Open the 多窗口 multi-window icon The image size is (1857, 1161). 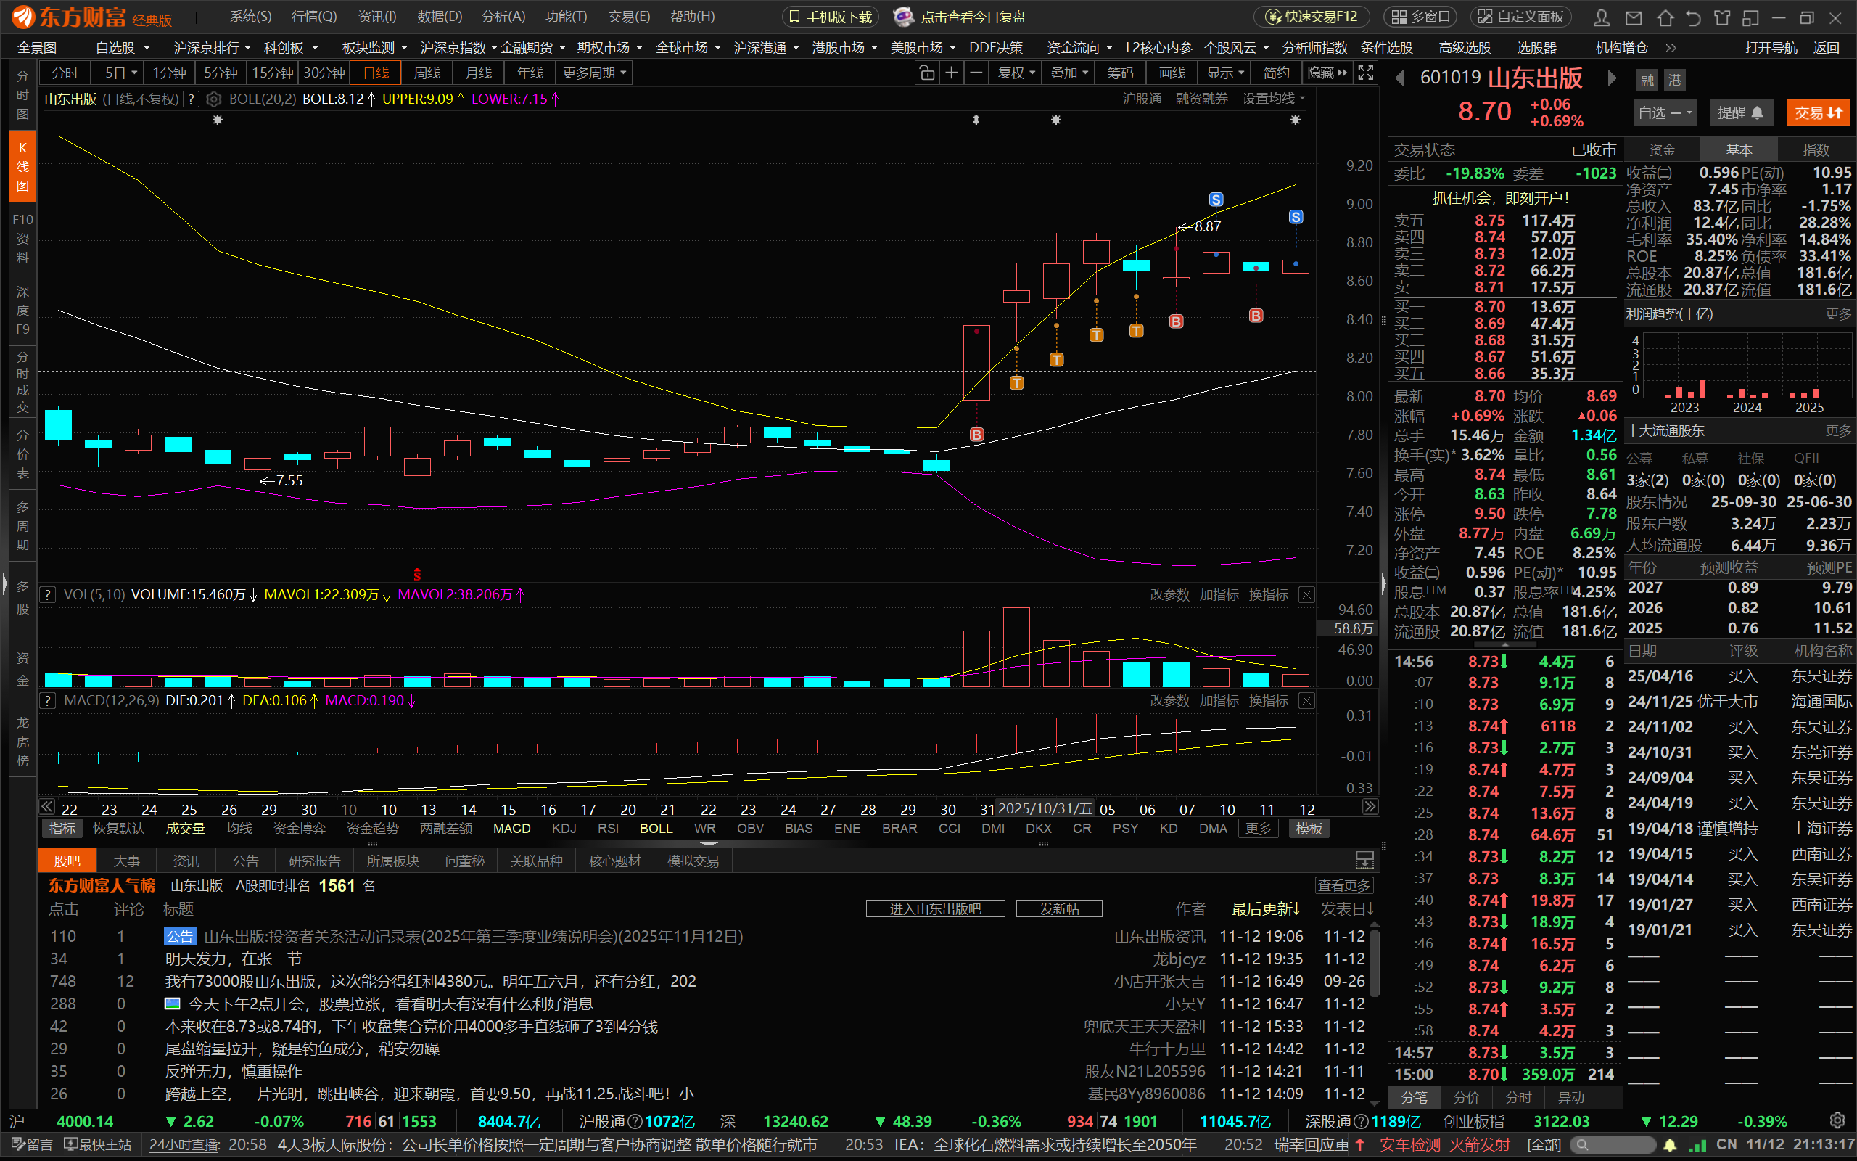1422,17
